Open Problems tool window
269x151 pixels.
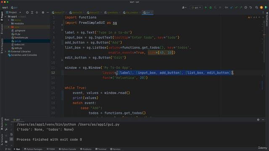[x=86, y=149]
